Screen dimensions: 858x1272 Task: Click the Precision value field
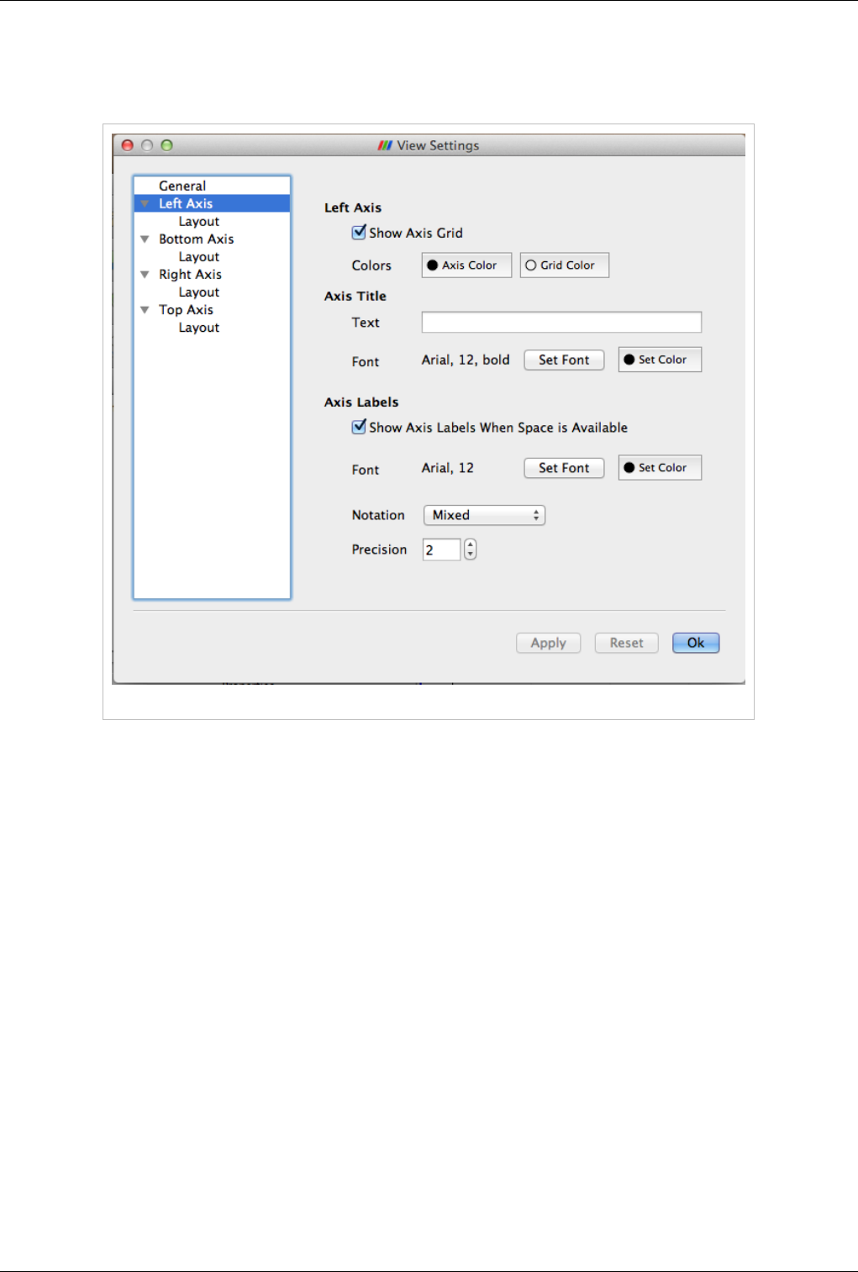click(441, 549)
